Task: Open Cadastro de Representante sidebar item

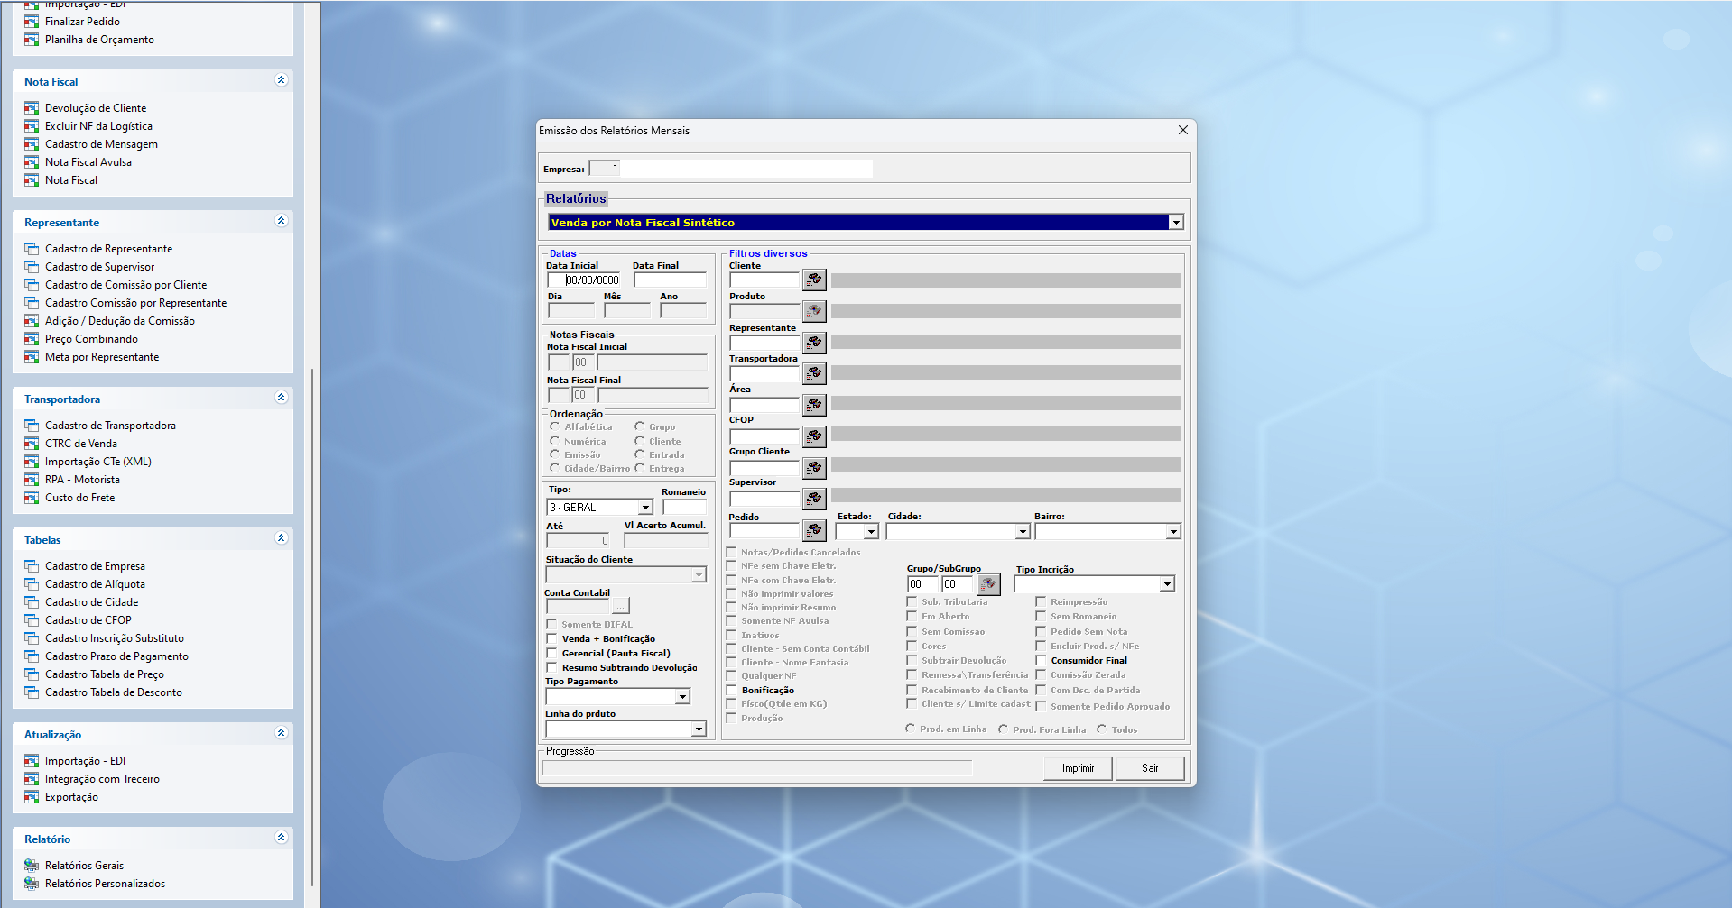Action: click(108, 249)
